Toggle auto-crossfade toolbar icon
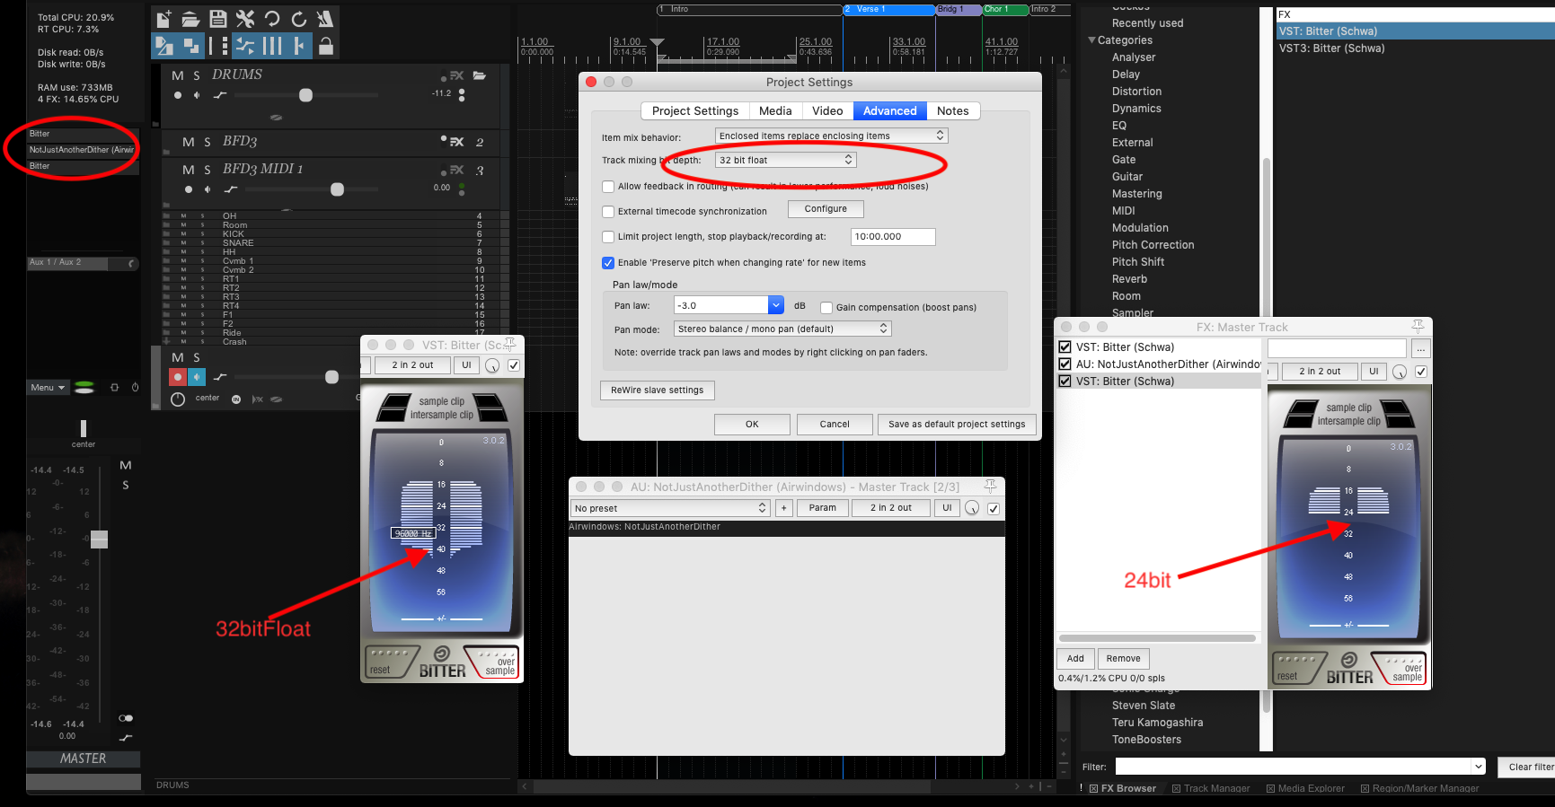The image size is (1555, 807). pos(163,46)
